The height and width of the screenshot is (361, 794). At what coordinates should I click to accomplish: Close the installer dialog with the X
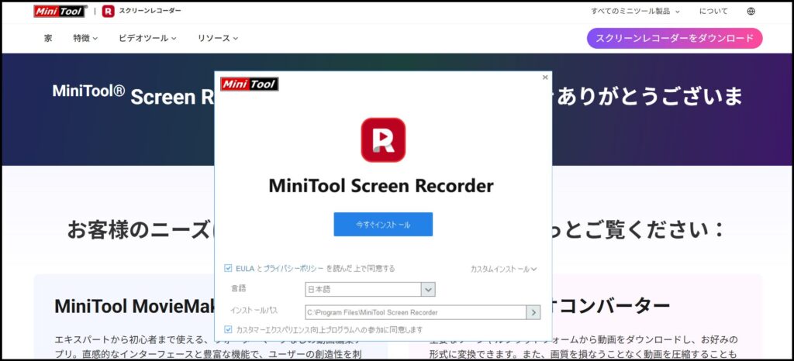tap(545, 77)
